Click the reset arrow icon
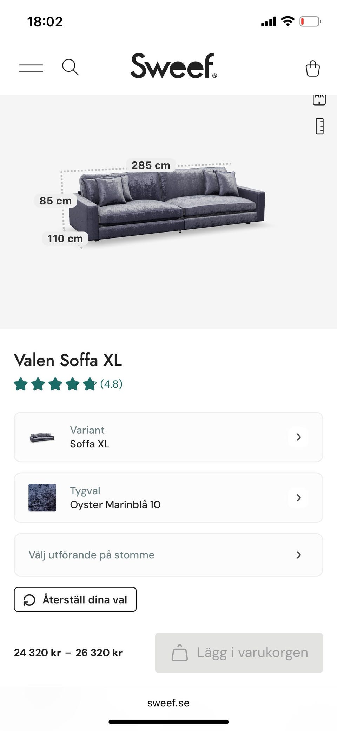 (29, 600)
